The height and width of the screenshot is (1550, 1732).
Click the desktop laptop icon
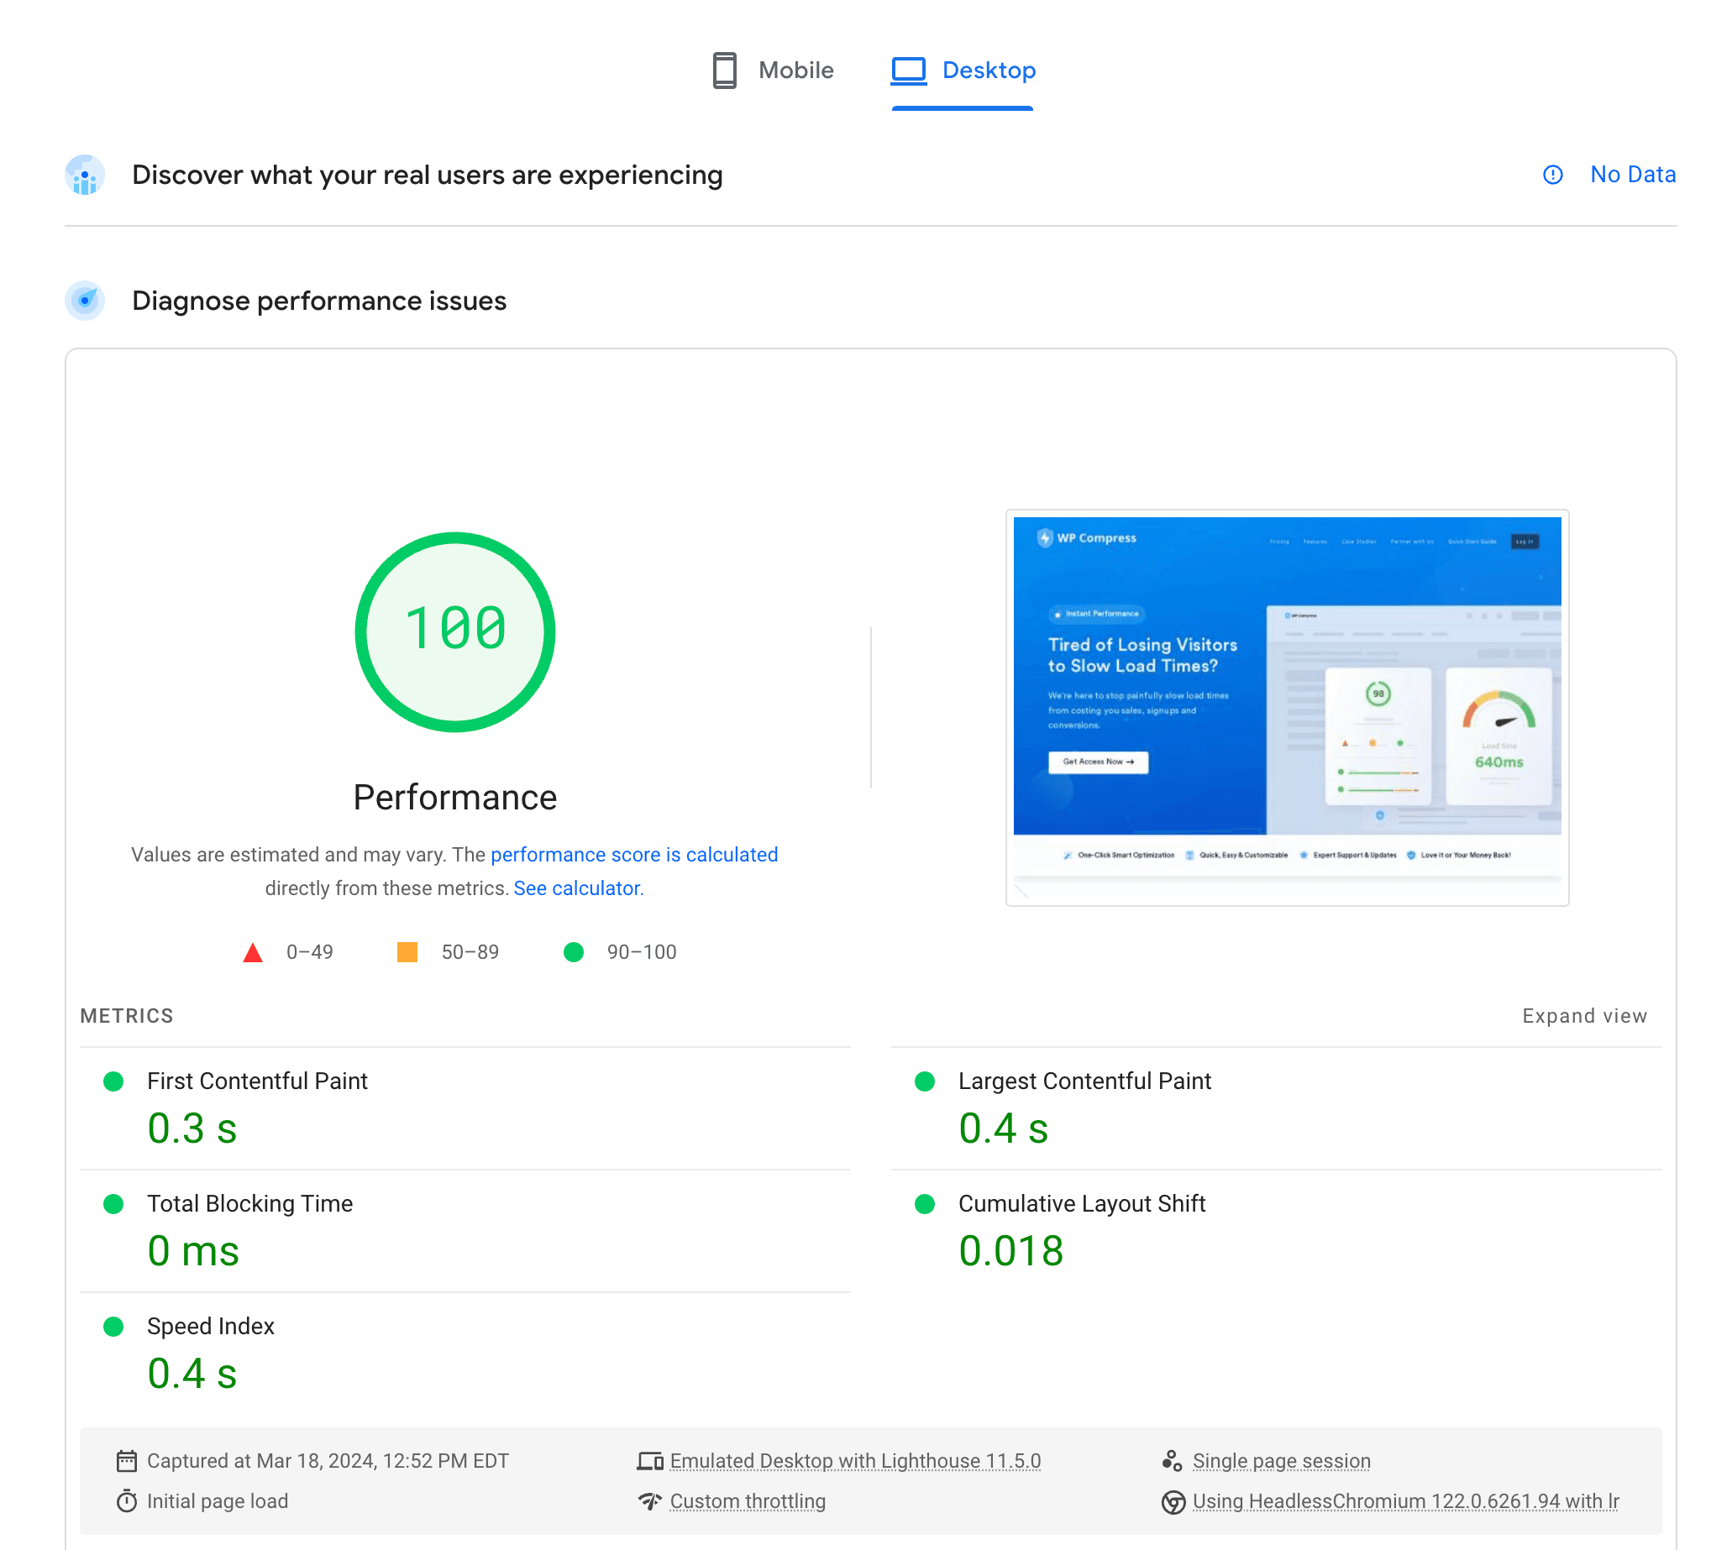point(908,70)
